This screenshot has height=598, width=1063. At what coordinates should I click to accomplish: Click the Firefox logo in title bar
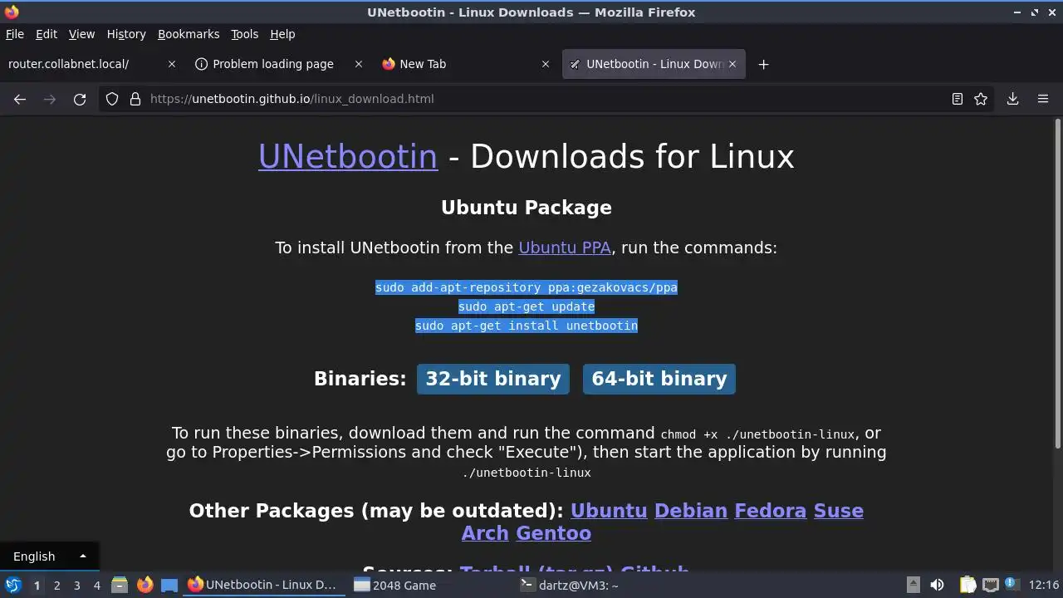click(12, 12)
